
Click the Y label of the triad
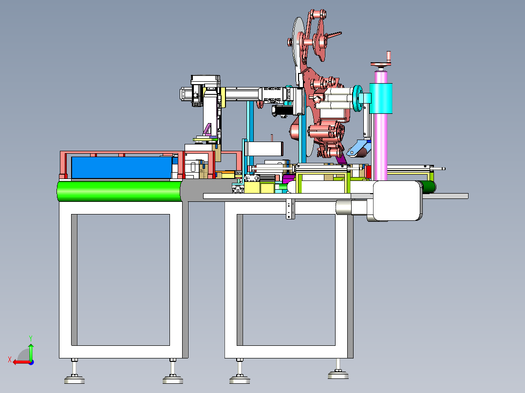pyautogui.click(x=31, y=339)
